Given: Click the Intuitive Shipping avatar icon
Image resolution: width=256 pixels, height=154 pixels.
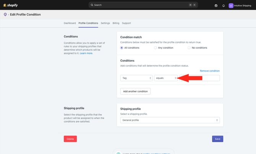Looking at the screenshot, I should [x=231, y=6].
